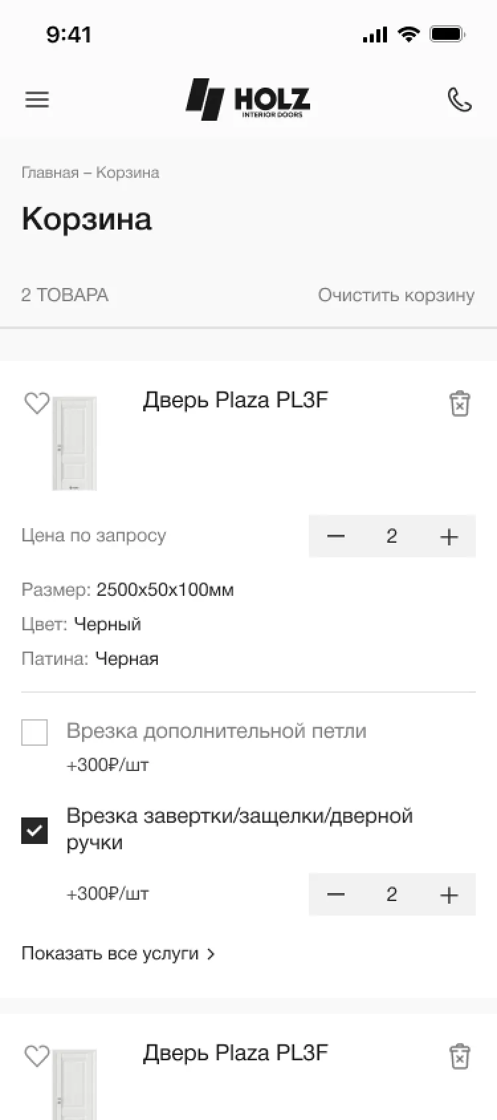Delete first Plaza PL3F door
The image size is (497, 1120).
point(459,403)
